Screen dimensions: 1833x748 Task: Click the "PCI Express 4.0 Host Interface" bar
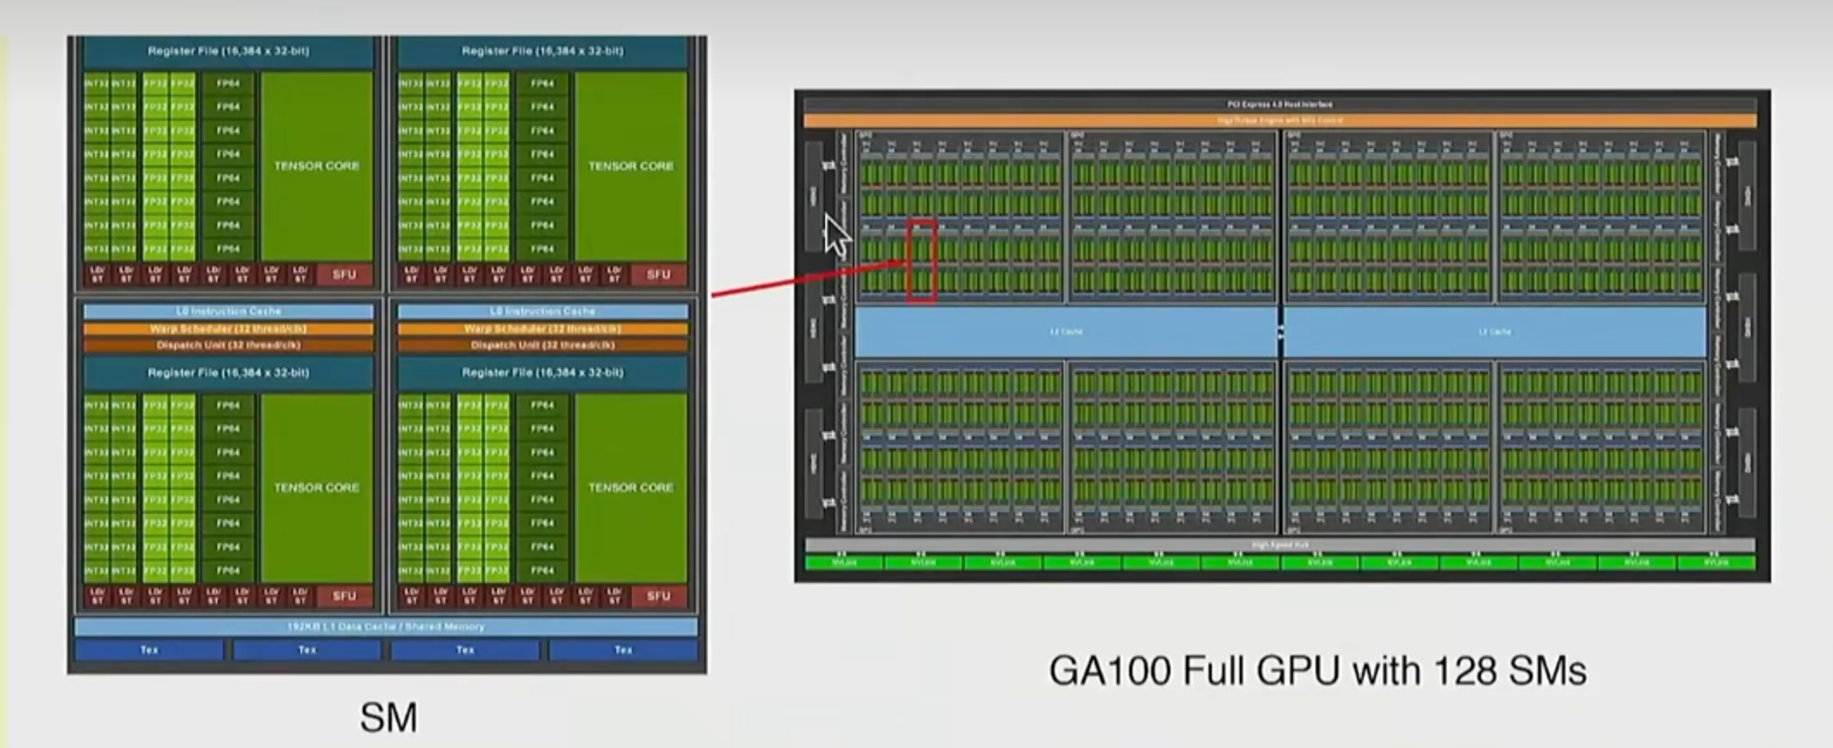point(1280,104)
